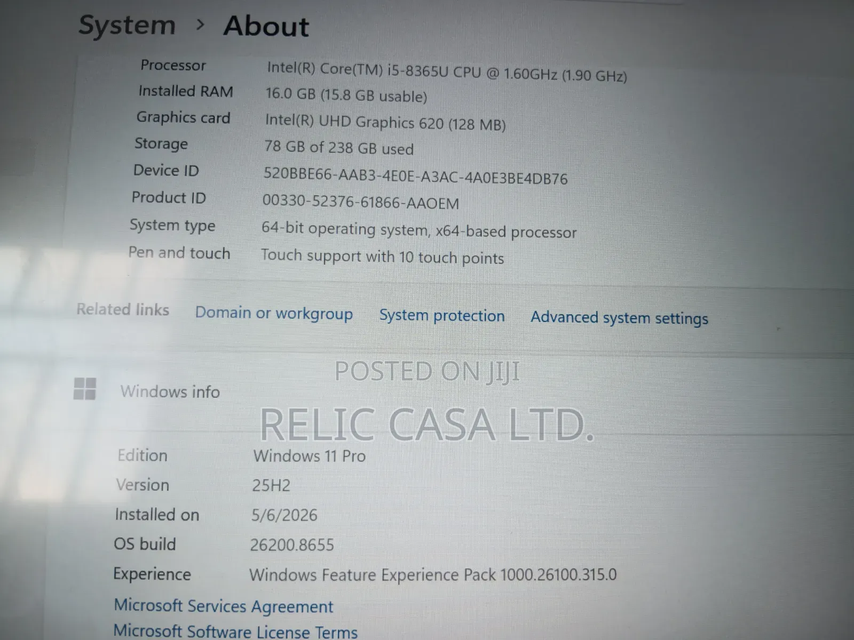Screen dimensions: 854x640
Task: Click the System type label
Action: [x=172, y=225]
